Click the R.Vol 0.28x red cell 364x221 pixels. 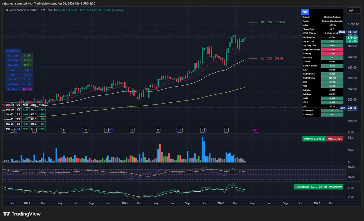332,54
